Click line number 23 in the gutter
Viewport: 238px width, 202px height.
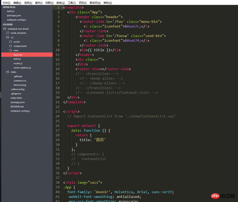point(57,111)
